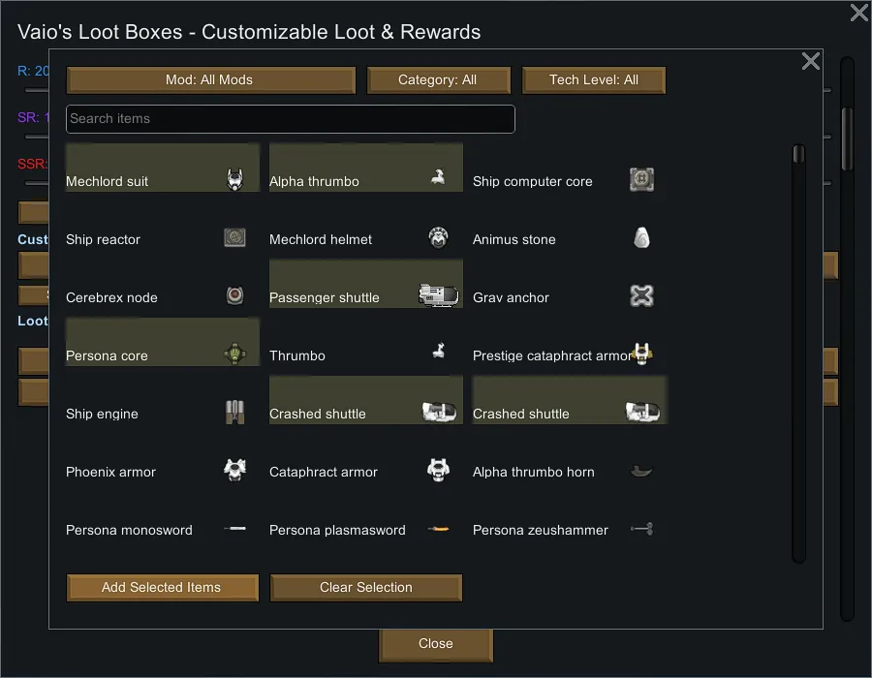Toggle selection of Passenger shuttle
The image size is (872, 678).
[365, 285]
